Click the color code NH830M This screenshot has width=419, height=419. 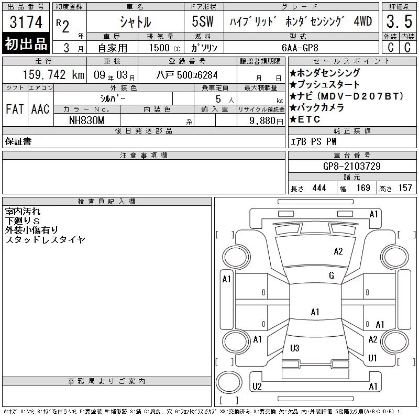click(86, 120)
